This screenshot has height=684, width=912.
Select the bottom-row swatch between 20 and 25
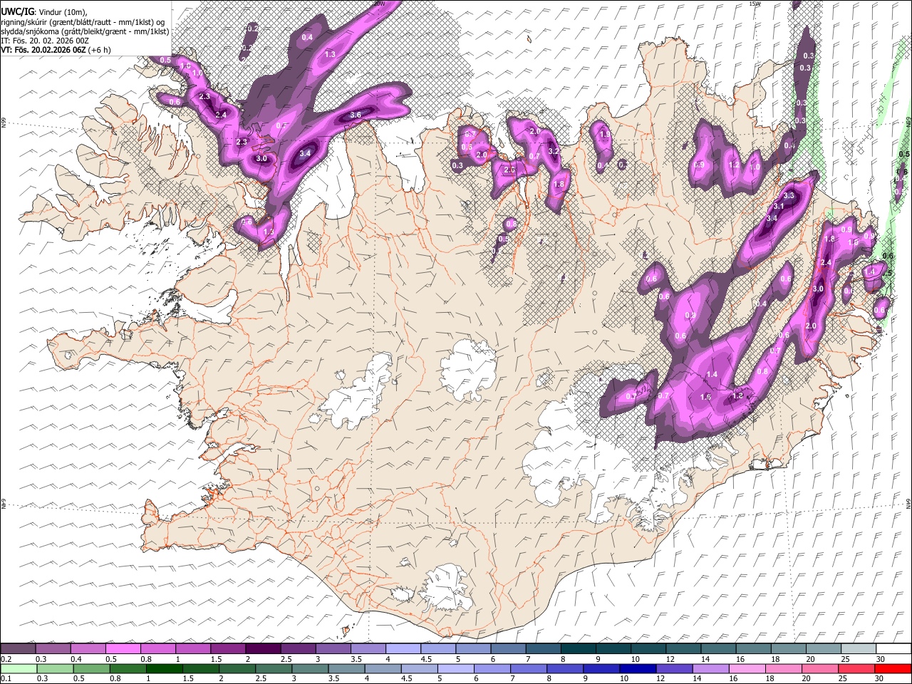pos(819,668)
